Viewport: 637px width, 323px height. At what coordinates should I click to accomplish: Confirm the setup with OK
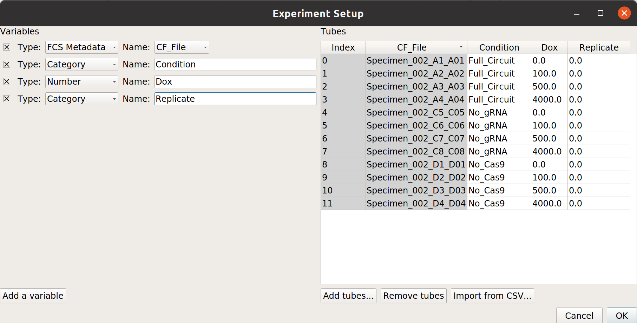point(622,315)
